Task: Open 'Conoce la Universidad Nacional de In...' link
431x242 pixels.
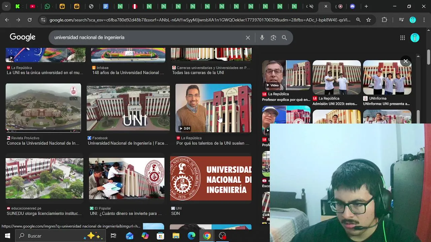Action: [43, 143]
